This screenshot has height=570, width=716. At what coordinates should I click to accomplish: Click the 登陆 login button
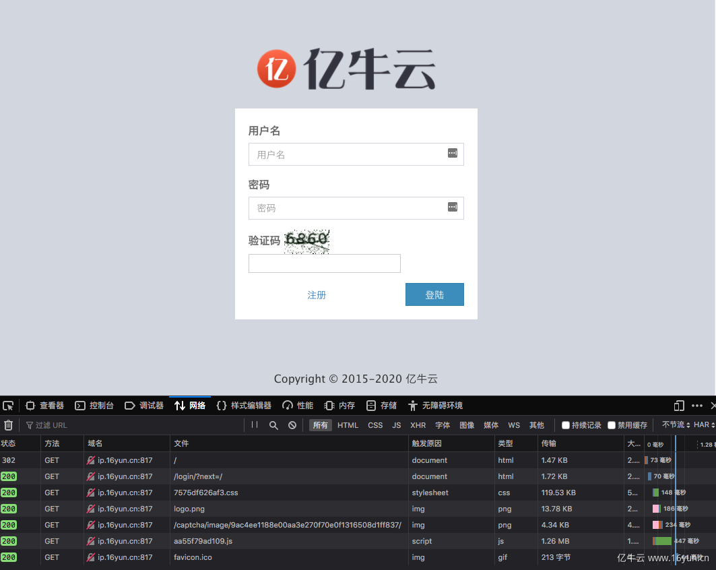tap(434, 294)
